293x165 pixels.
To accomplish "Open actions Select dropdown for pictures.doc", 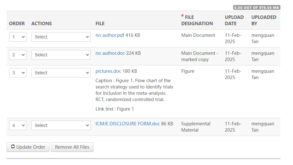I will click(61, 73).
